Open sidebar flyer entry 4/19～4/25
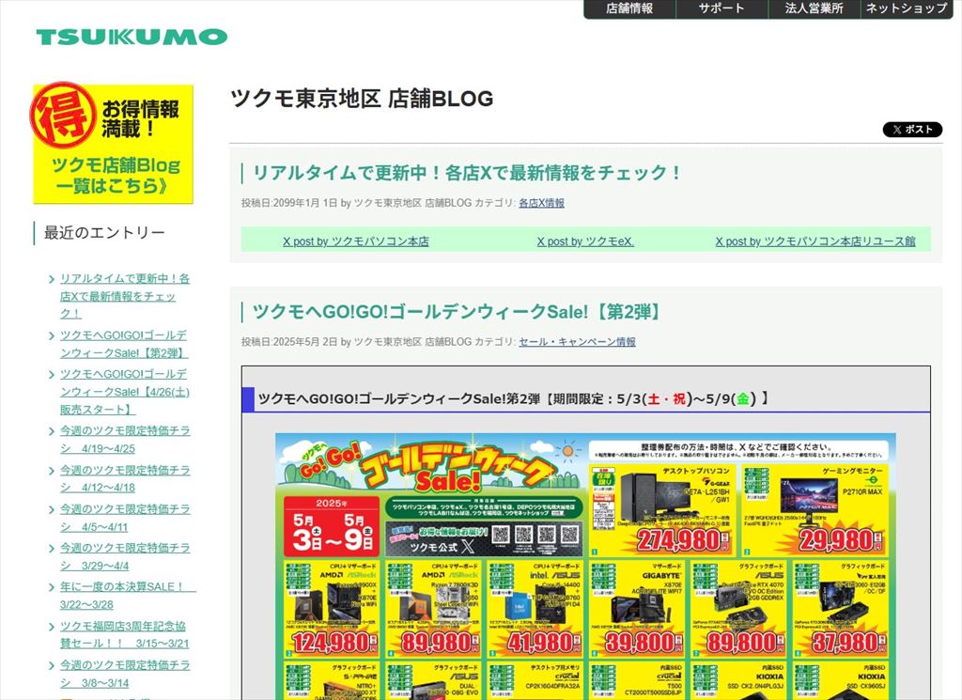Viewport: 962px width, 700px height. click(125, 440)
